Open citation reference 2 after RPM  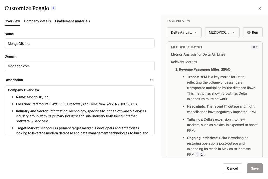[202, 155]
